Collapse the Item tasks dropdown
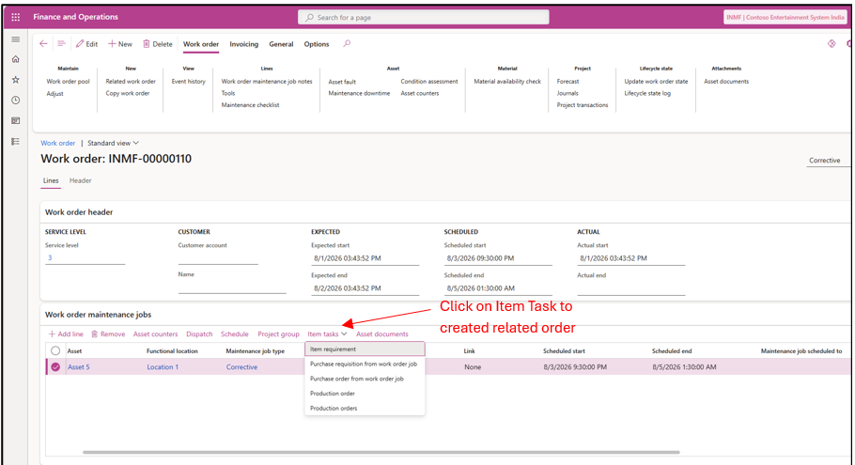 point(327,333)
